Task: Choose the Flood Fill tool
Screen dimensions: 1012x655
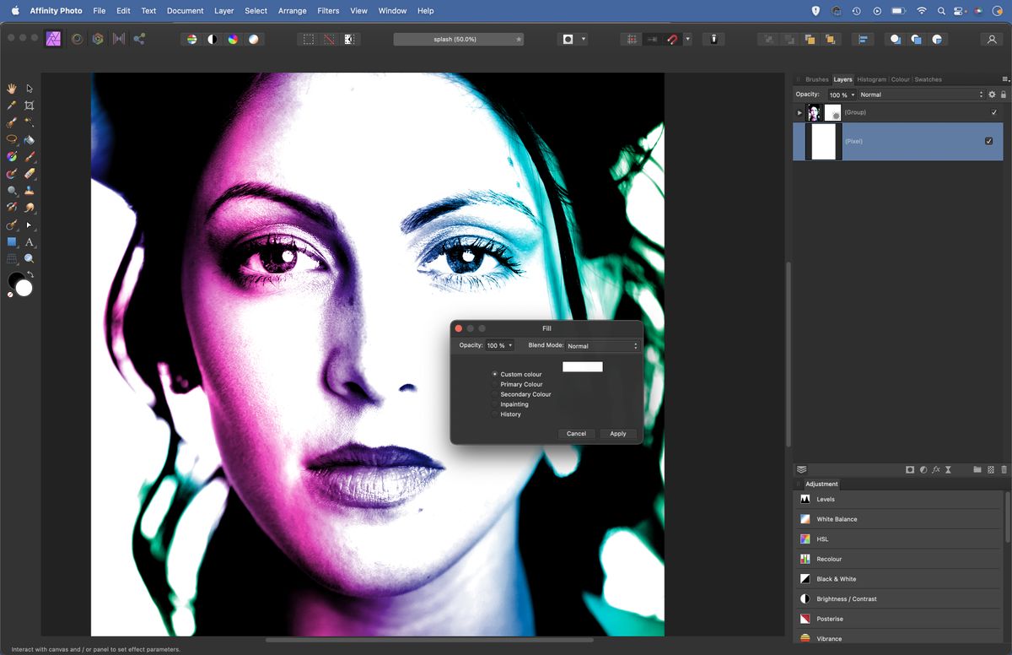Action: click(29, 138)
